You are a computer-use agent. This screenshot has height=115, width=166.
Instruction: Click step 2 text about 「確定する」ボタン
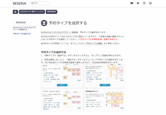82,61
